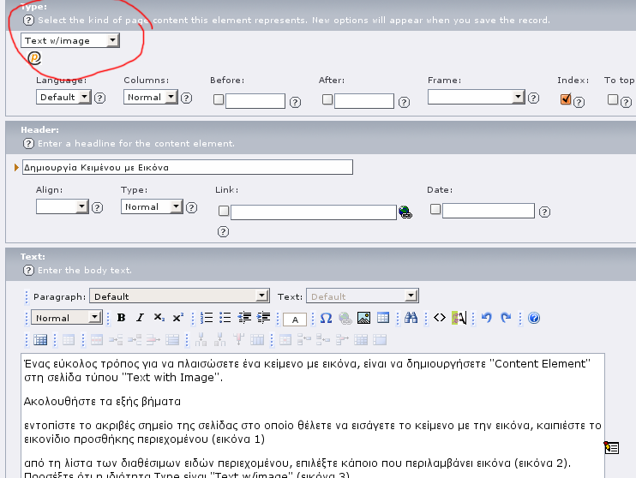This screenshot has height=478, width=636.
Task: Expand the header Align dropdown
Action: [x=63, y=206]
